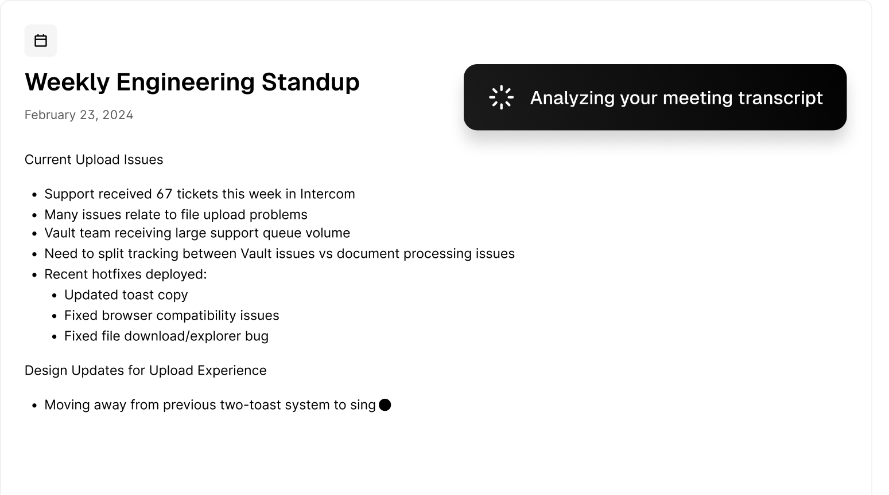
Task: Click the 'Vault team receiving large support' line
Action: click(x=197, y=233)
